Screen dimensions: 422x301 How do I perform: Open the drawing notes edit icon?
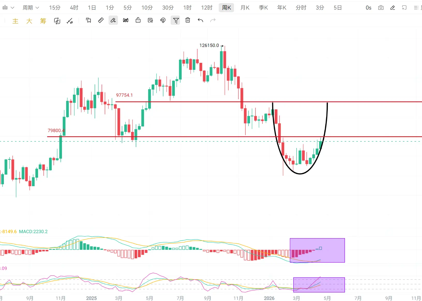coord(150,20)
